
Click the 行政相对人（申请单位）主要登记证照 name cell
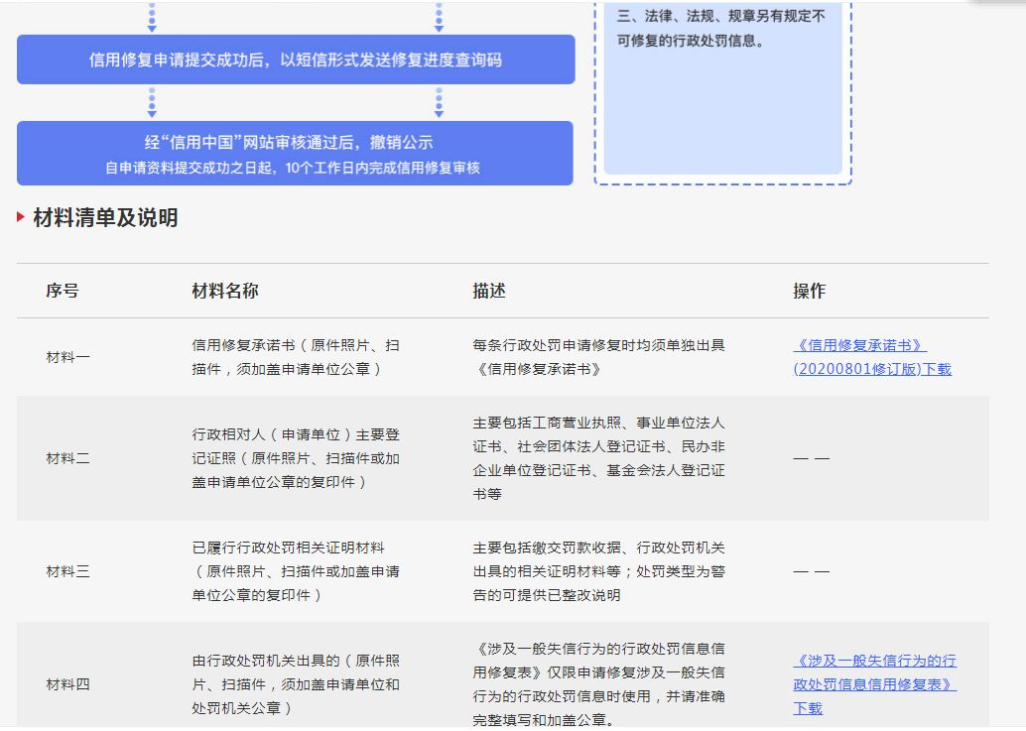(296, 458)
